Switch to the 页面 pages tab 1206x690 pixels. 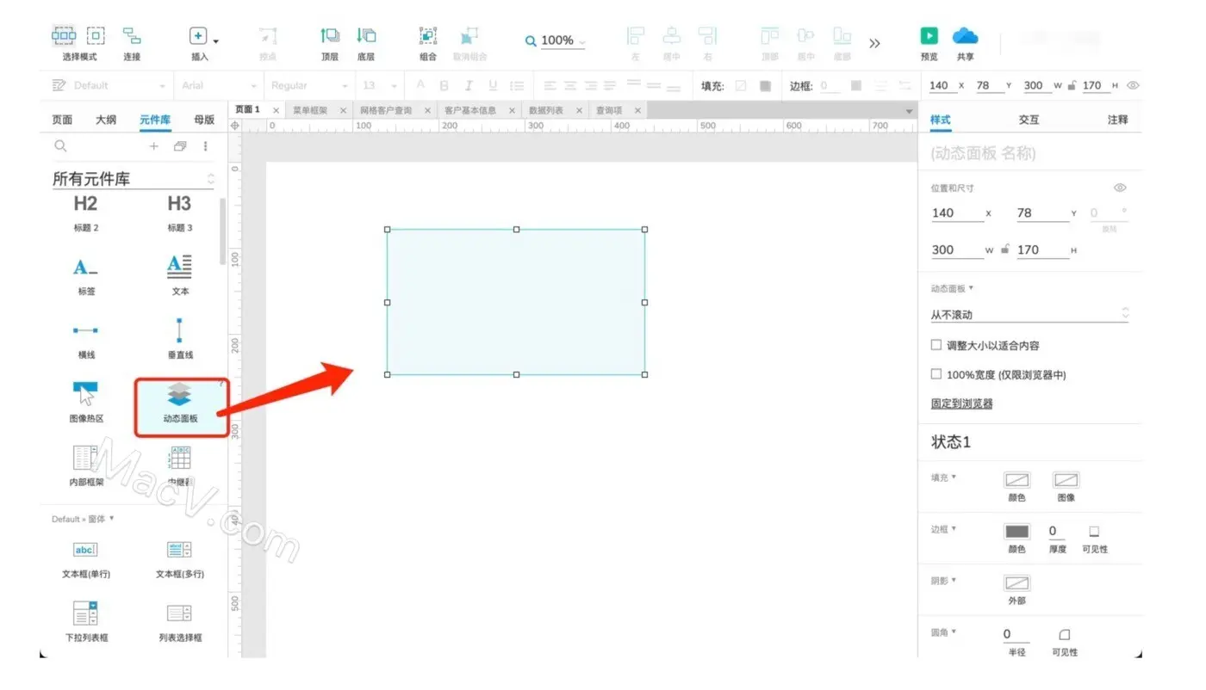click(x=62, y=120)
